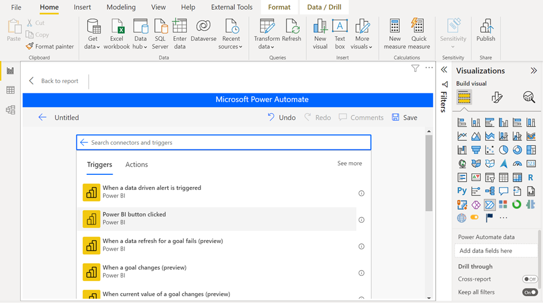Choose the Gauge visual
543x303 pixels.
click(517, 163)
